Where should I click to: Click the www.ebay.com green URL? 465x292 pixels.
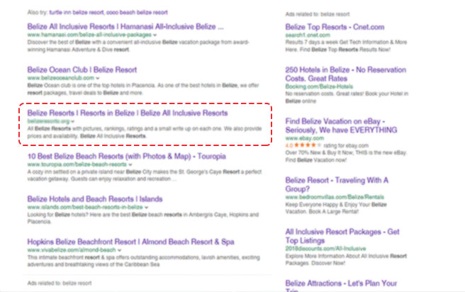[305, 138]
